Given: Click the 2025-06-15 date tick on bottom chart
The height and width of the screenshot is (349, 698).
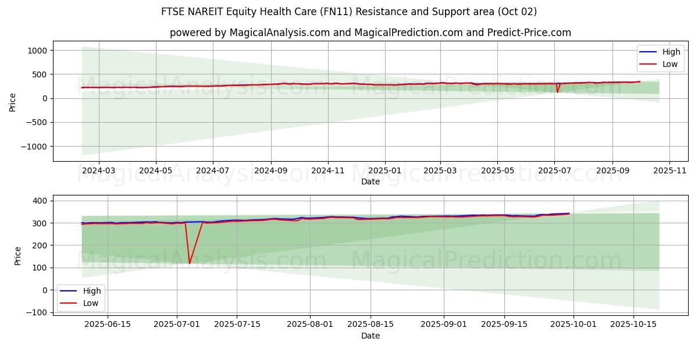Looking at the screenshot, I should pos(108,325).
